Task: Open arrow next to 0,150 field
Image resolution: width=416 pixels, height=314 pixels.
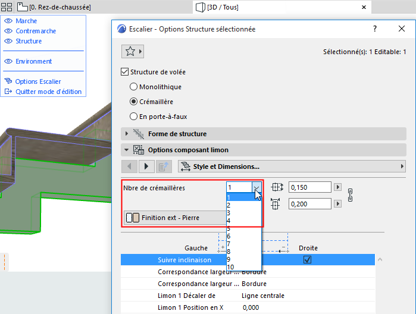Action: click(x=337, y=187)
